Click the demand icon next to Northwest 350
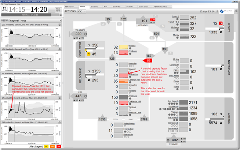The height and width of the screenshot is (150, 240). pos(89,45)
